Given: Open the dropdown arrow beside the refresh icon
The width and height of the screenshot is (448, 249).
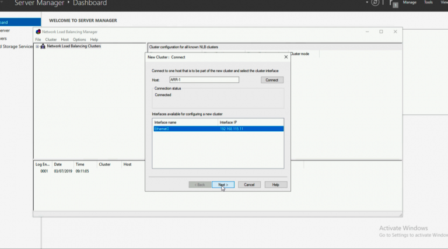Looking at the screenshot, I should [x=367, y=2].
